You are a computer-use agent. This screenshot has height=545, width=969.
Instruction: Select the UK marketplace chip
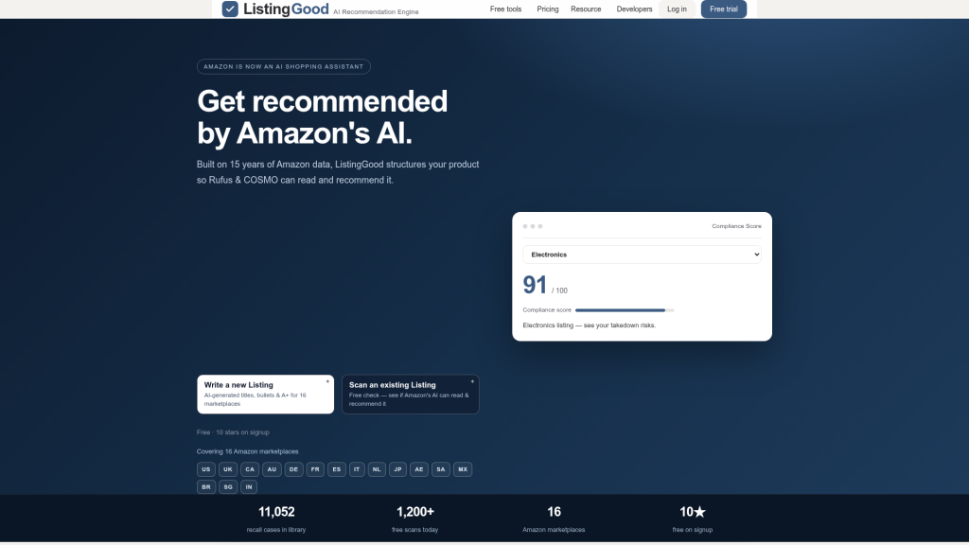point(228,469)
